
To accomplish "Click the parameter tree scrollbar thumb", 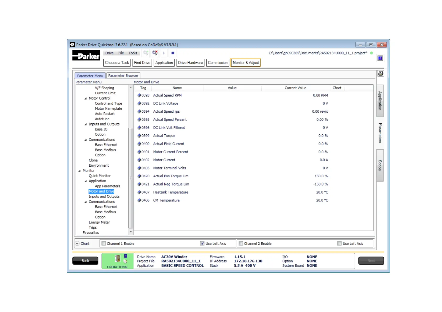I will coord(131,178).
